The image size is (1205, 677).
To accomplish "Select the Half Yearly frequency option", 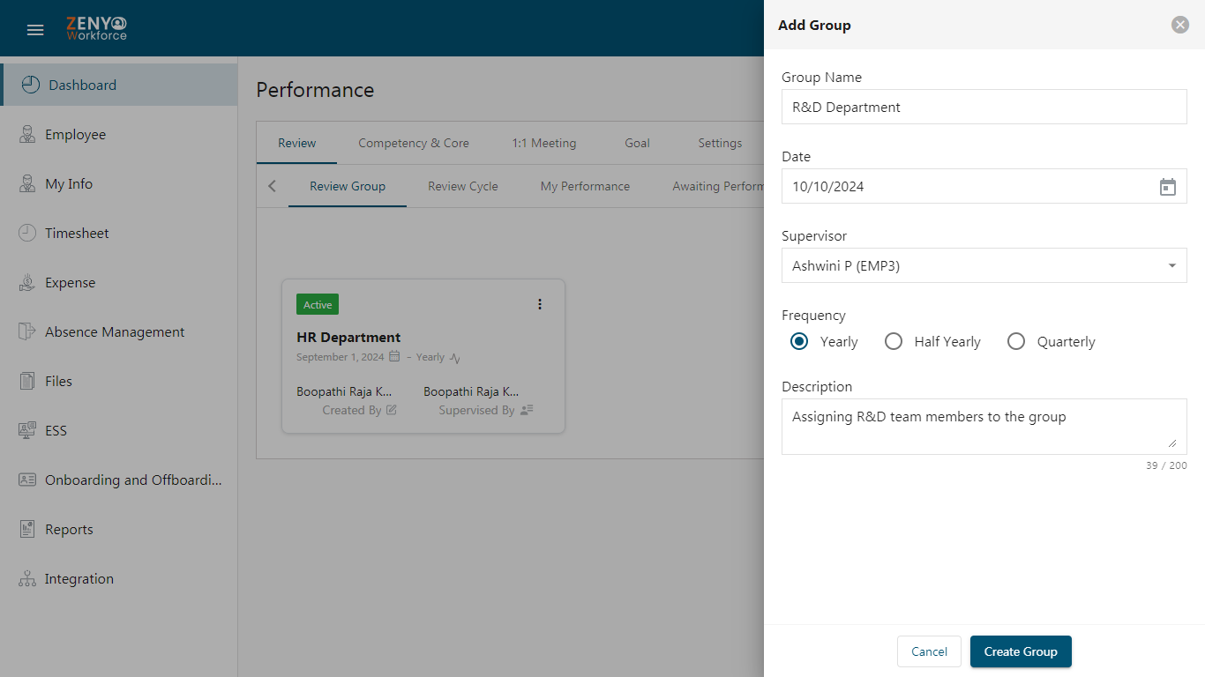I will [894, 341].
